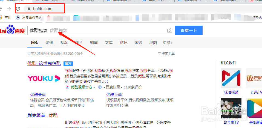The width and height of the screenshot is (262, 128).
Task: Open the 央视影音 link
Action: (256, 123)
